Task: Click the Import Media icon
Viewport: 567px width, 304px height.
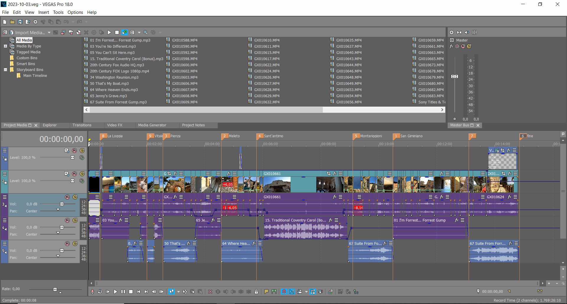Action: [x=11, y=32]
